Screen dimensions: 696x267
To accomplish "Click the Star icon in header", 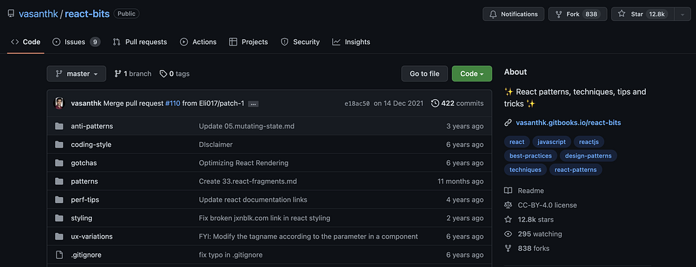I will pos(622,14).
